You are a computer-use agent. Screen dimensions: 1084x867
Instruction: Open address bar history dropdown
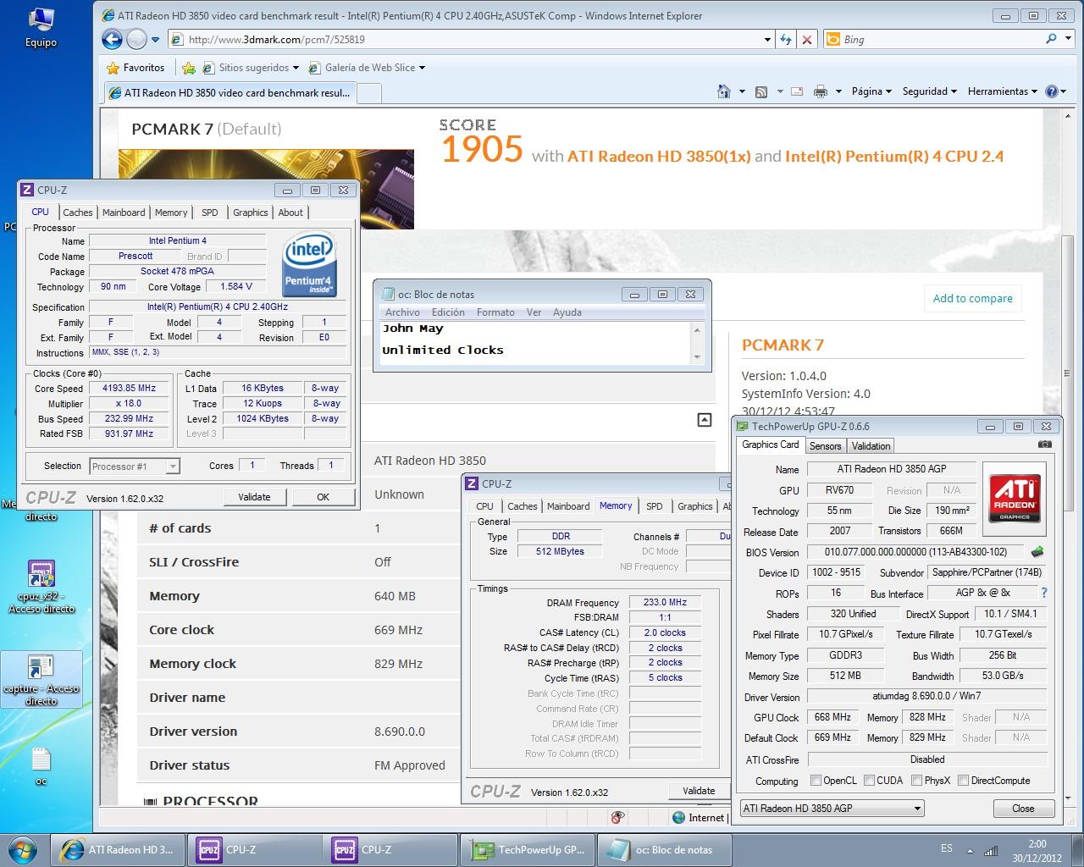point(767,39)
